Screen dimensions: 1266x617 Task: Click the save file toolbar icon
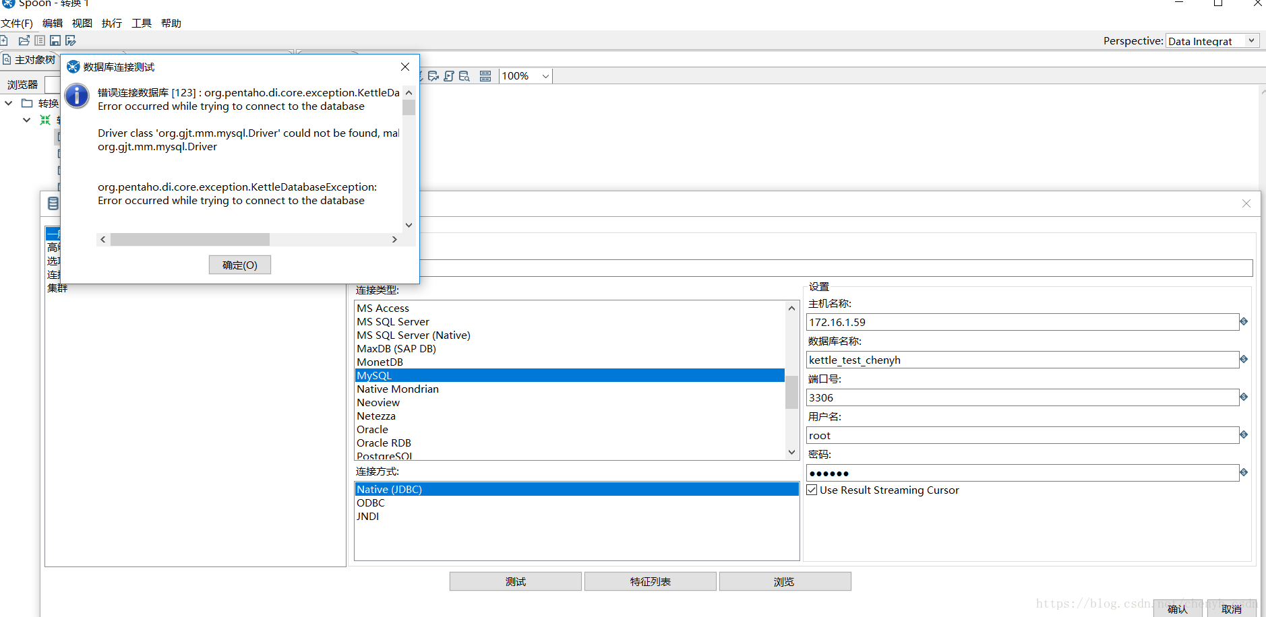click(55, 40)
